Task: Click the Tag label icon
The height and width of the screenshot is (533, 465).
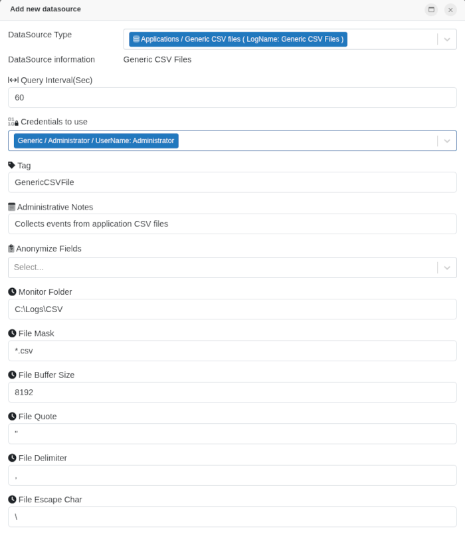Action: point(11,165)
